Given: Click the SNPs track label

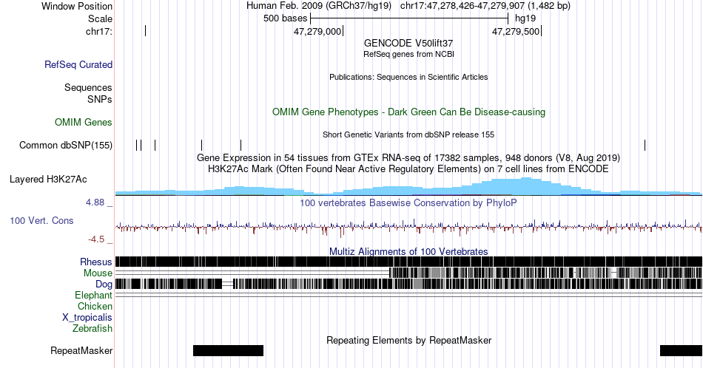Looking at the screenshot, I should pos(100,99).
